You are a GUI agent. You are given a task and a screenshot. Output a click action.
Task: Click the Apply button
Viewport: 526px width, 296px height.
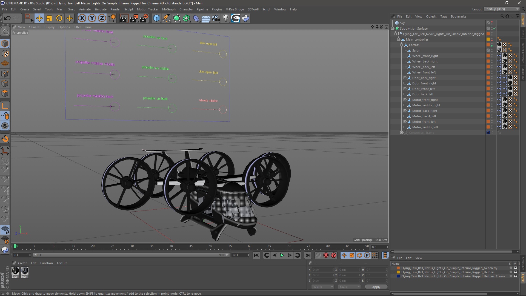[376, 287]
